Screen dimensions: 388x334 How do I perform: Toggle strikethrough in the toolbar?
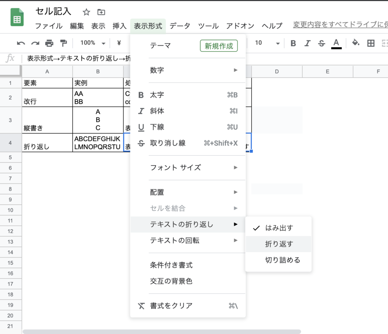click(322, 43)
